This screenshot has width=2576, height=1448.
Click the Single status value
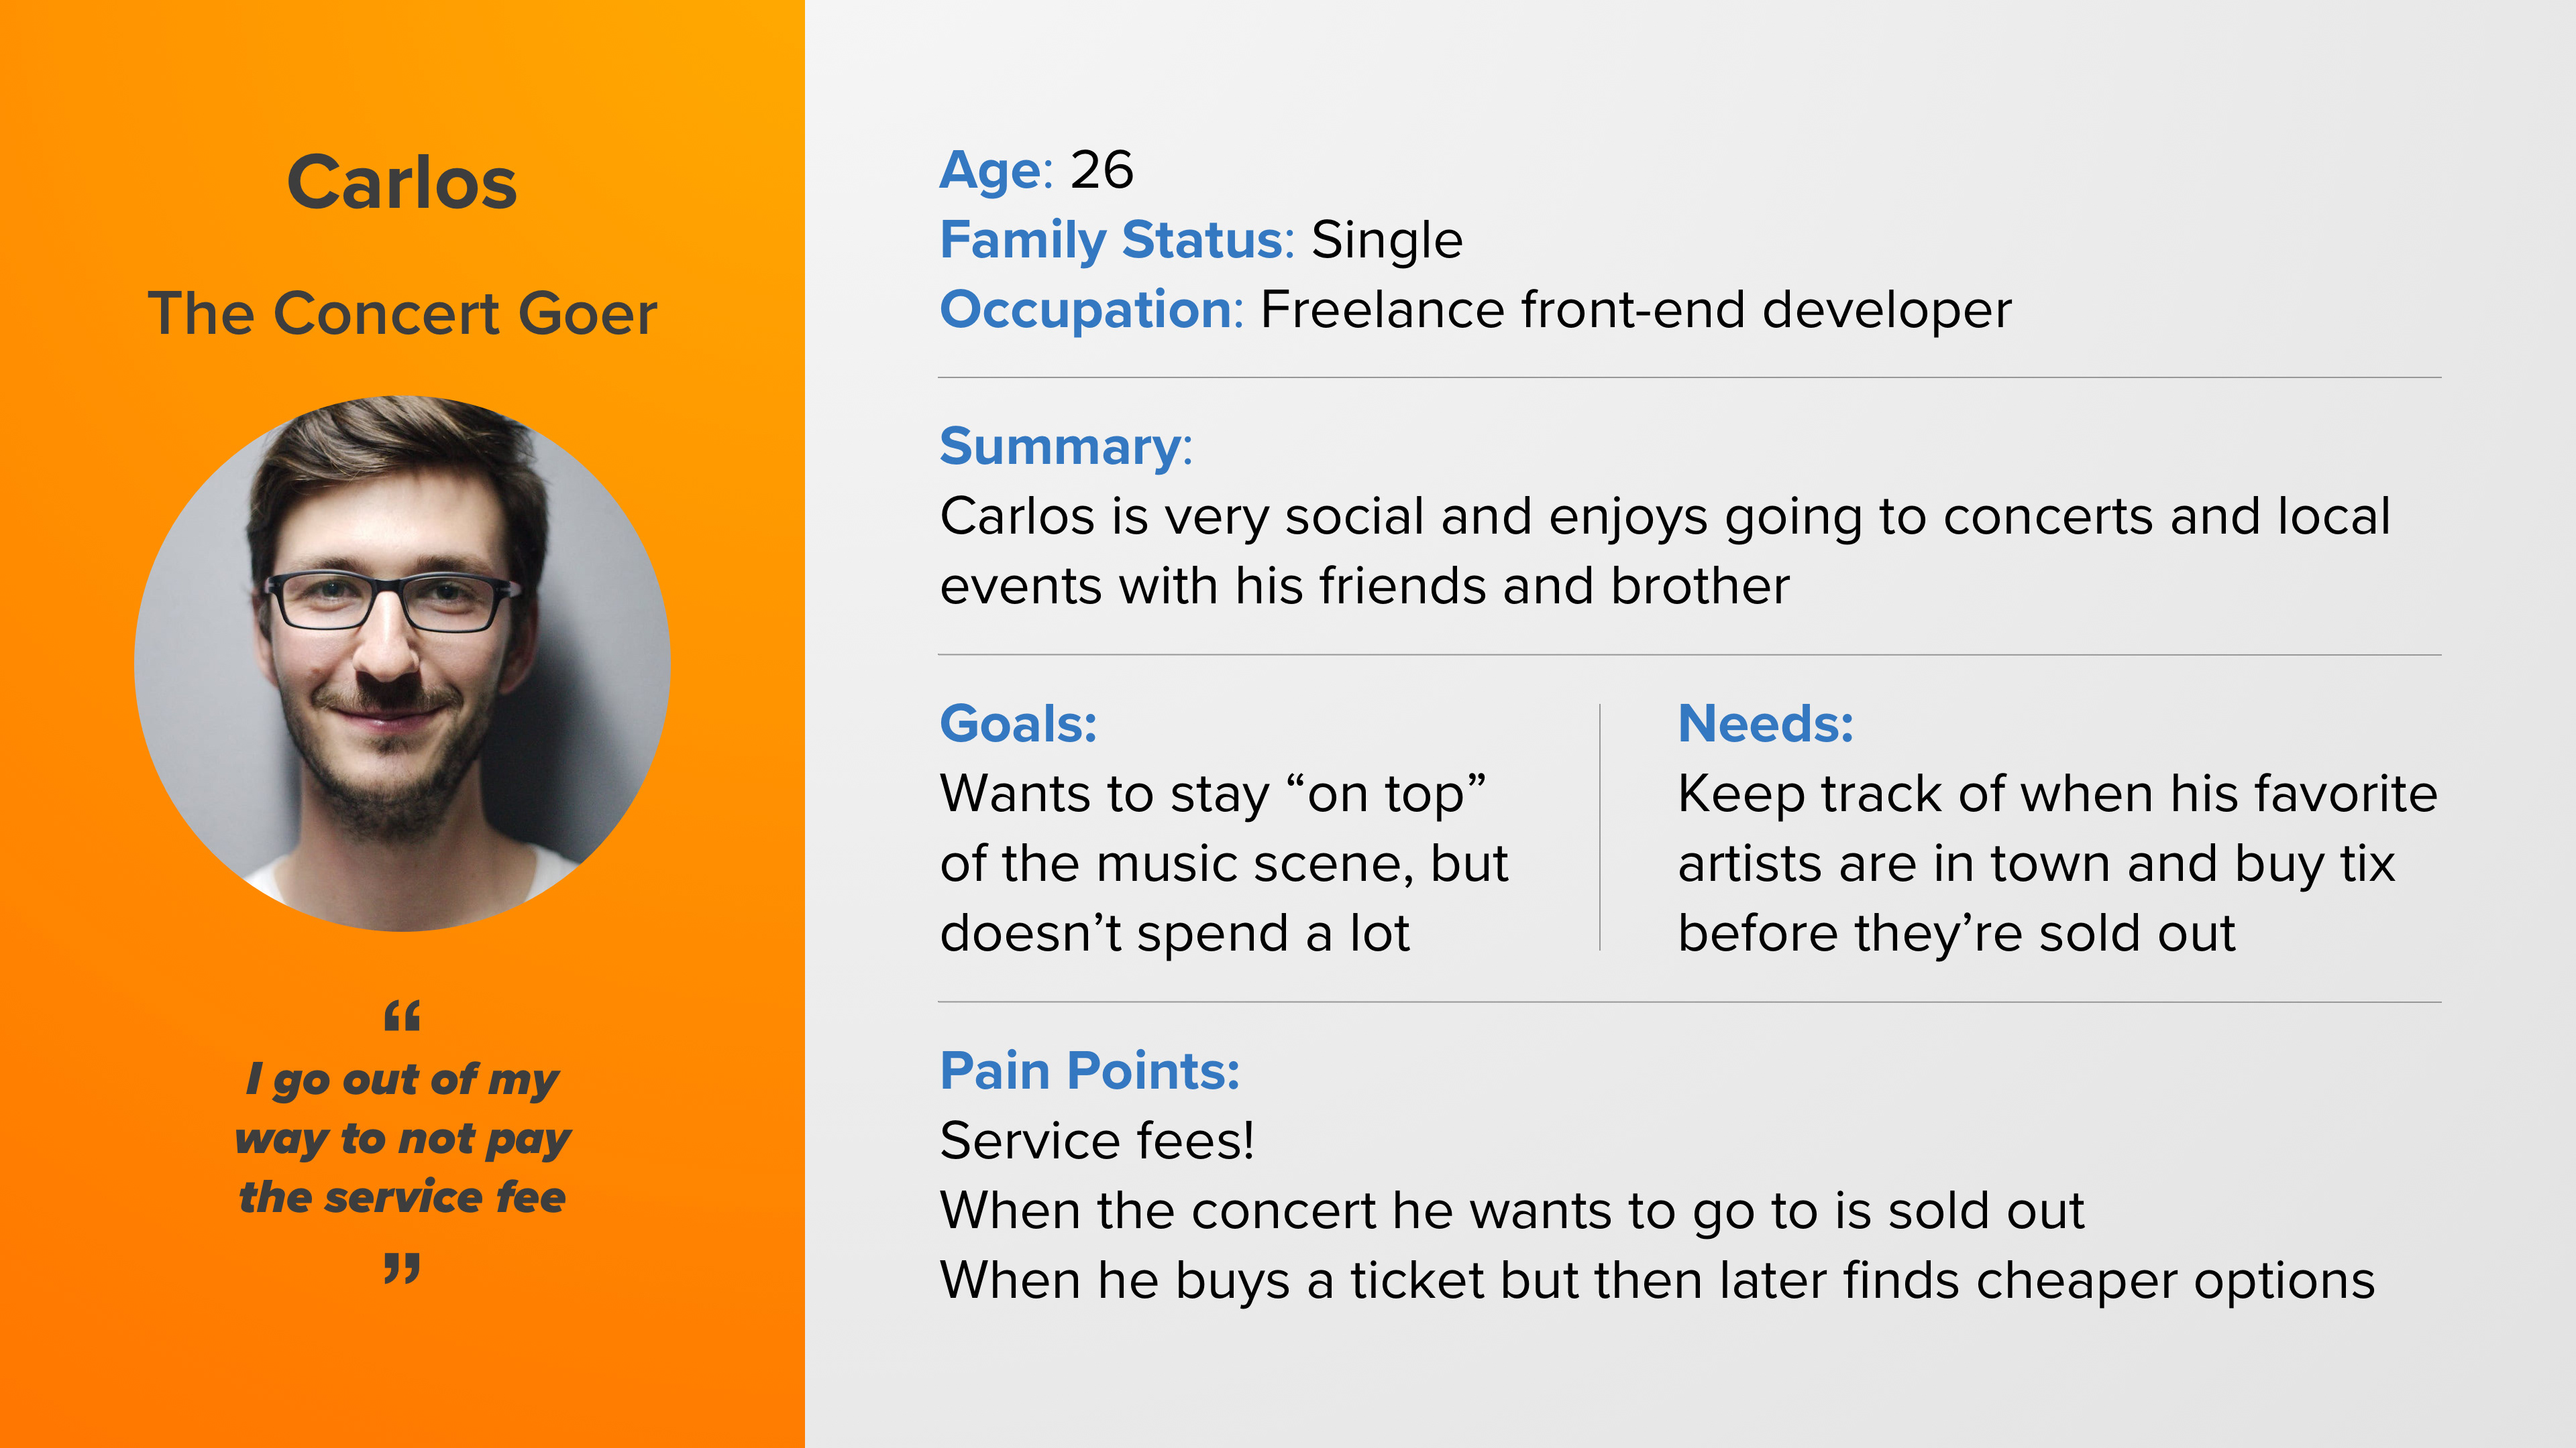[x=1387, y=241]
